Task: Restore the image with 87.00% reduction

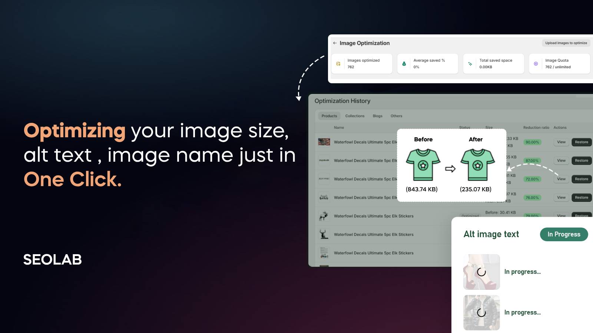Action: click(582, 161)
